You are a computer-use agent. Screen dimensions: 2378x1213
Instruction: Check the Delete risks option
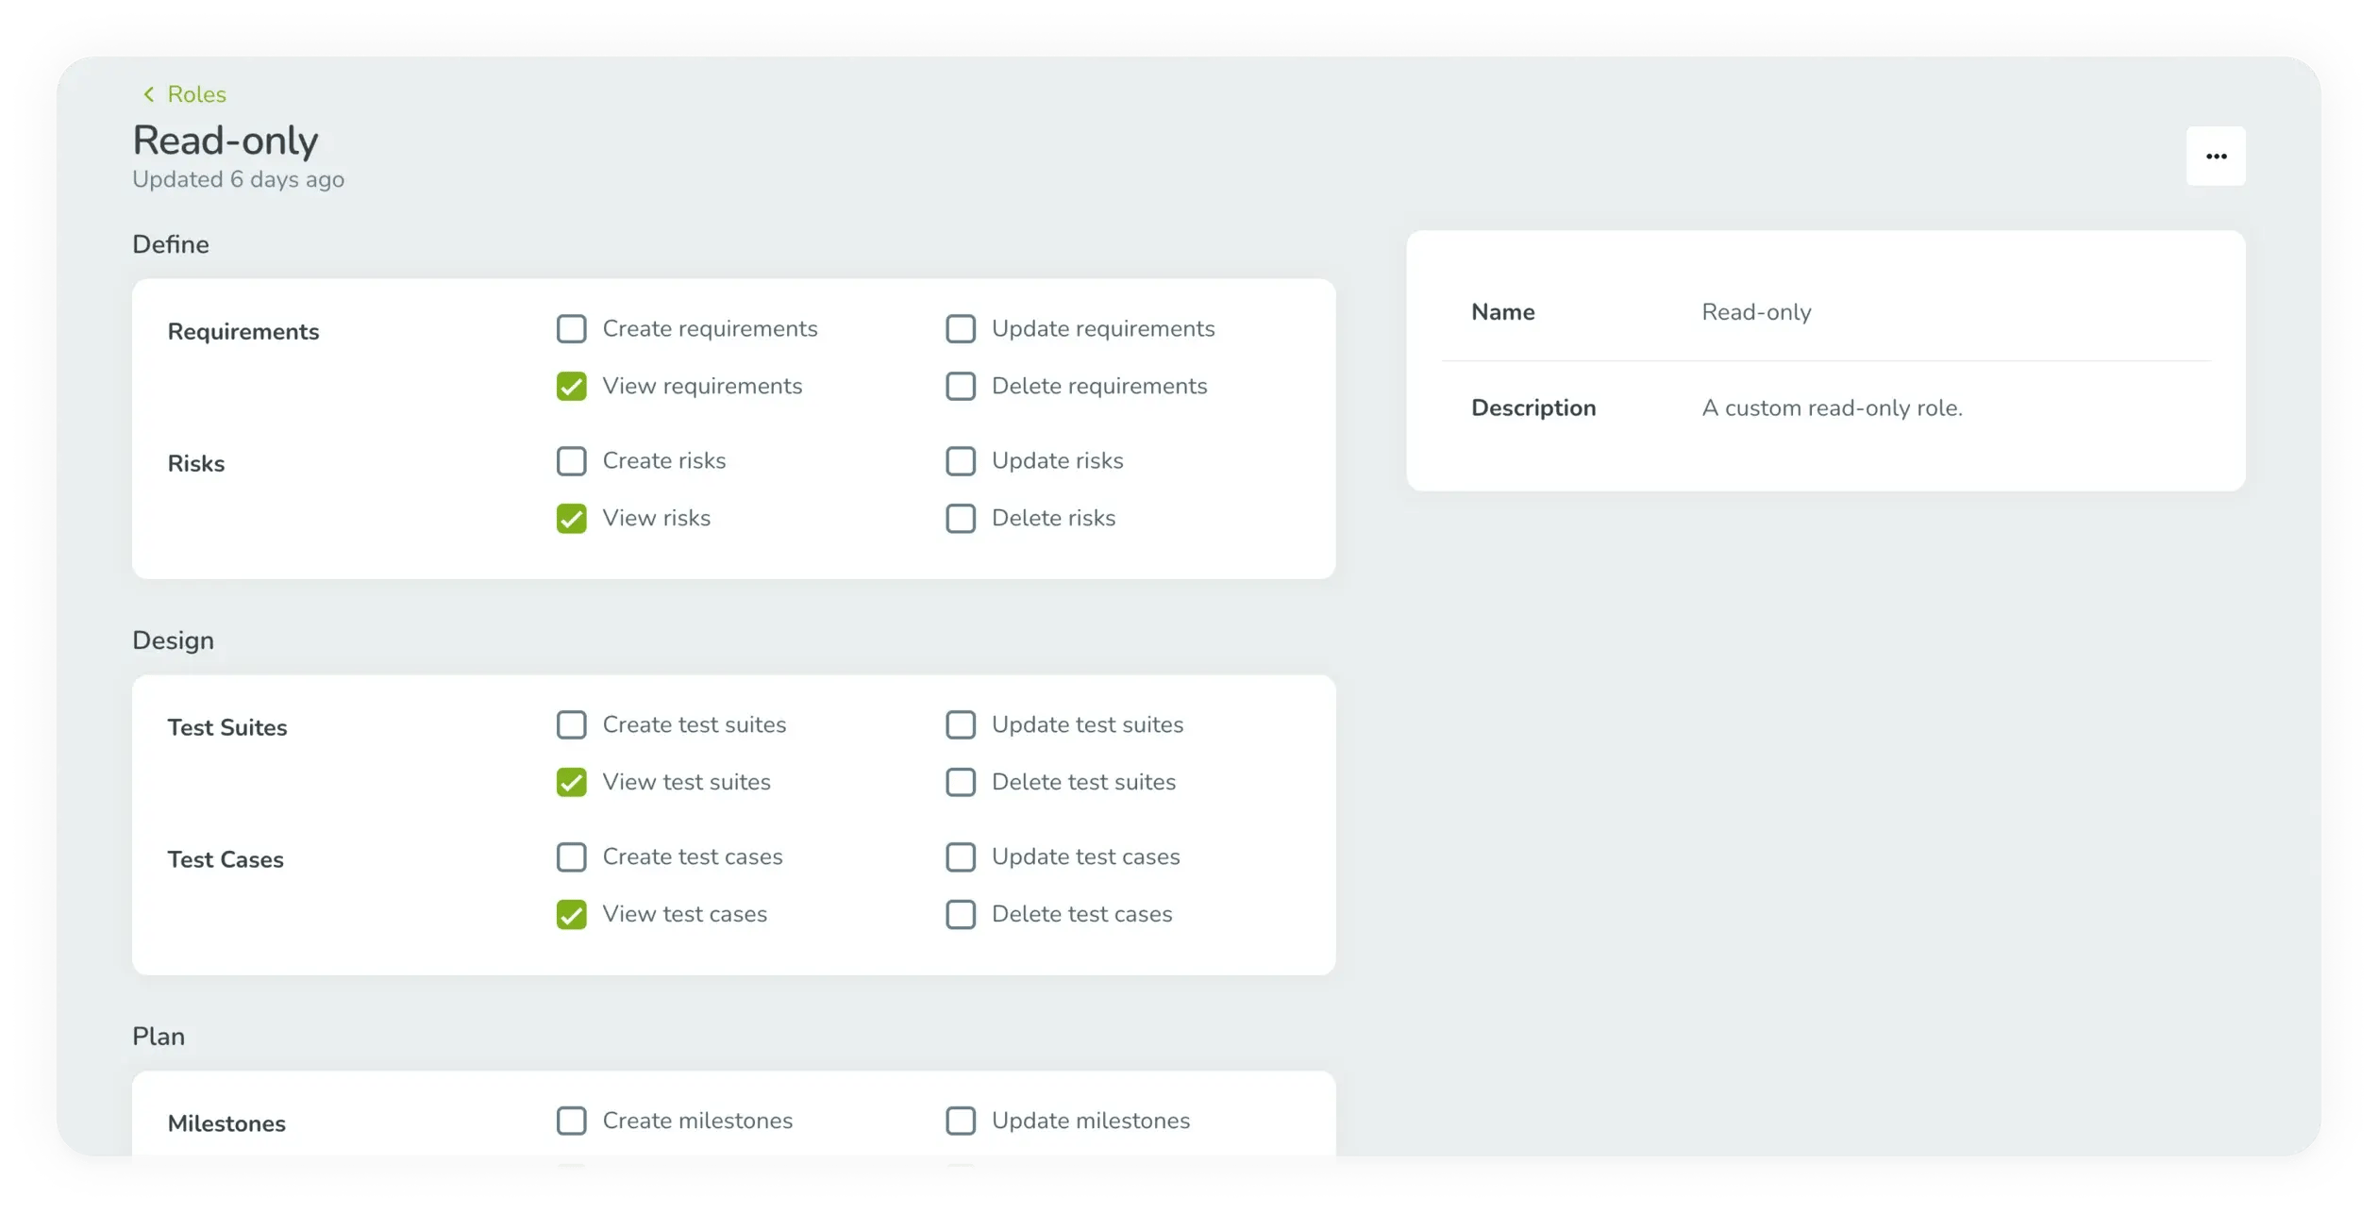pos(960,519)
